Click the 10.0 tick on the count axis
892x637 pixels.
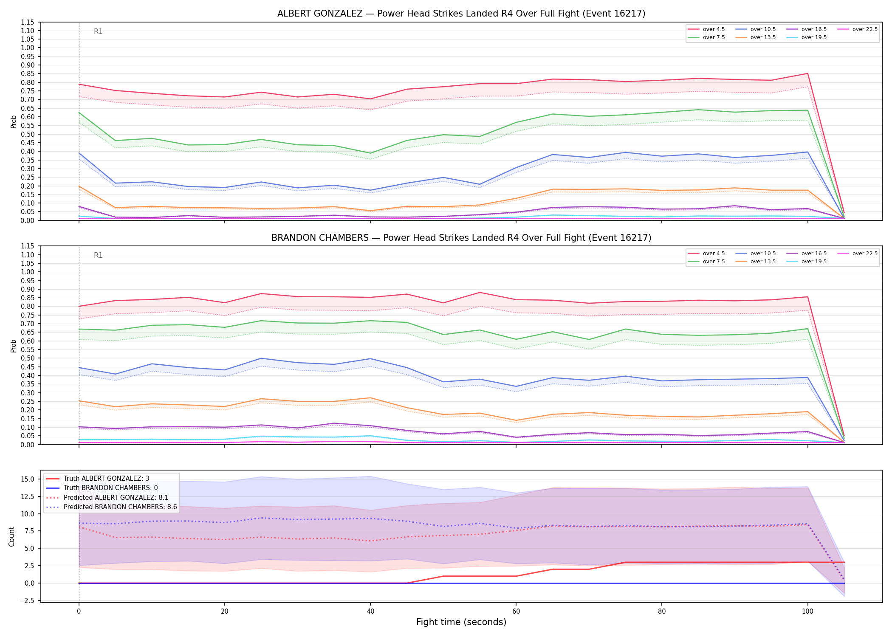pyautogui.click(x=28, y=514)
